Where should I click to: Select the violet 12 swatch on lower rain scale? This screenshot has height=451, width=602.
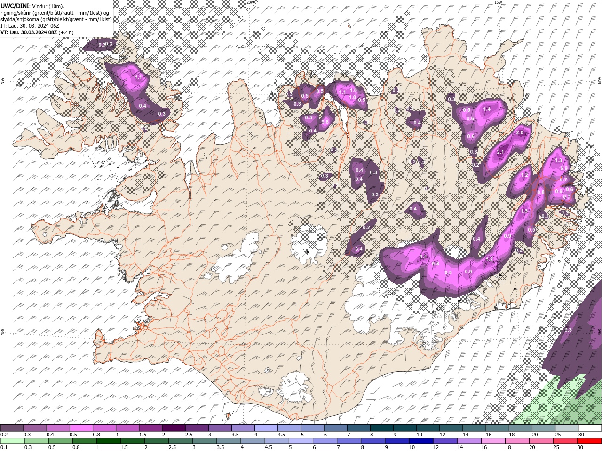(446, 441)
